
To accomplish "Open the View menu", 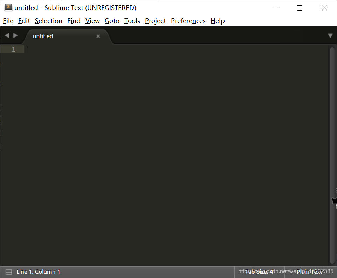I will click(x=92, y=21).
